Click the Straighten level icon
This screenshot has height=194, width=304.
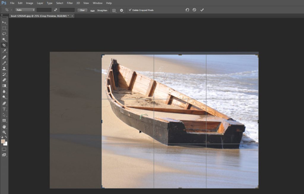click(x=93, y=10)
